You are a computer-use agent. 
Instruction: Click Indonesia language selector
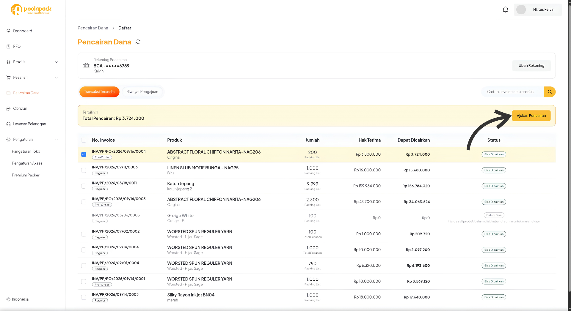click(x=18, y=299)
